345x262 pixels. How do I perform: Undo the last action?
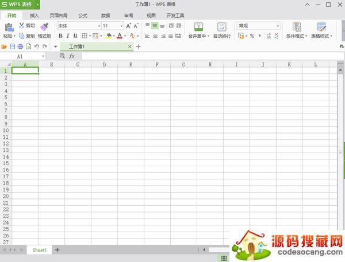tap(37, 46)
